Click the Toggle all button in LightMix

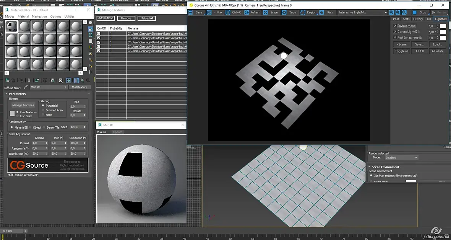(401, 51)
